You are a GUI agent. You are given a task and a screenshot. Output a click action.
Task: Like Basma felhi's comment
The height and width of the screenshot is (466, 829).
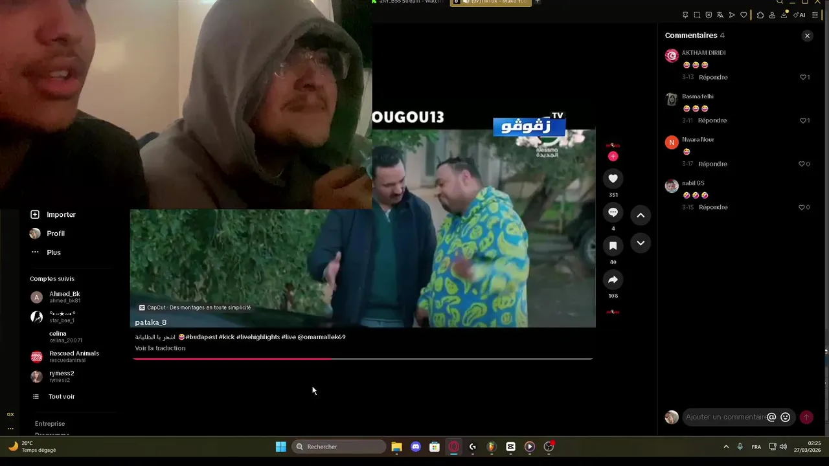point(804,120)
